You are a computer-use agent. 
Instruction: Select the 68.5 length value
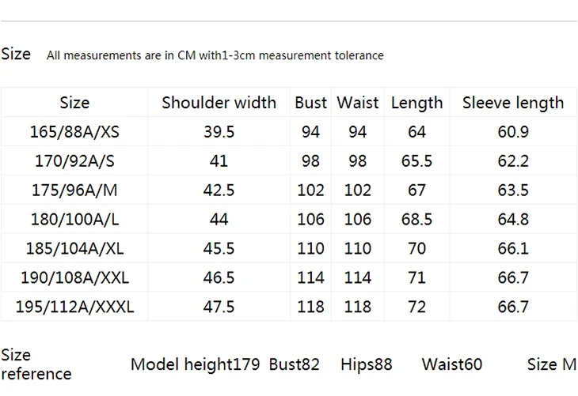[x=416, y=219]
